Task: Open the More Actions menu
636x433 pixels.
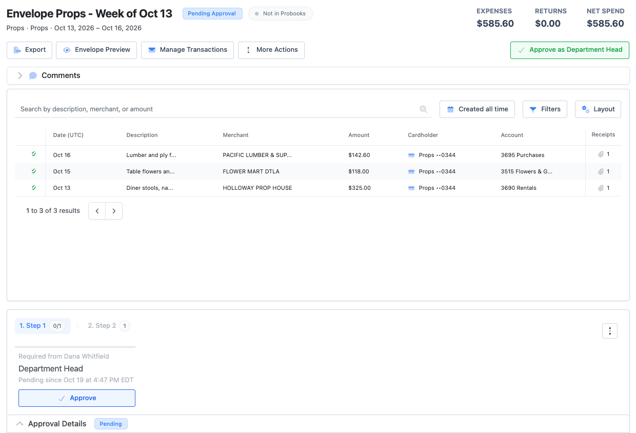Action: (x=271, y=50)
